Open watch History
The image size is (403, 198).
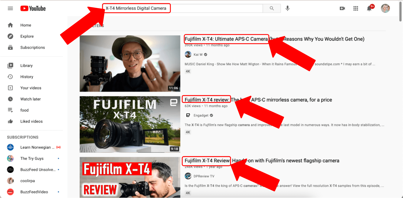27,77
